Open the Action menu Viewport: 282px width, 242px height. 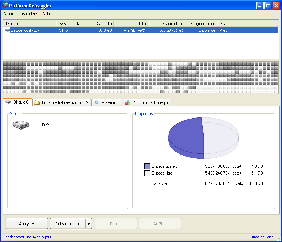tap(9, 14)
